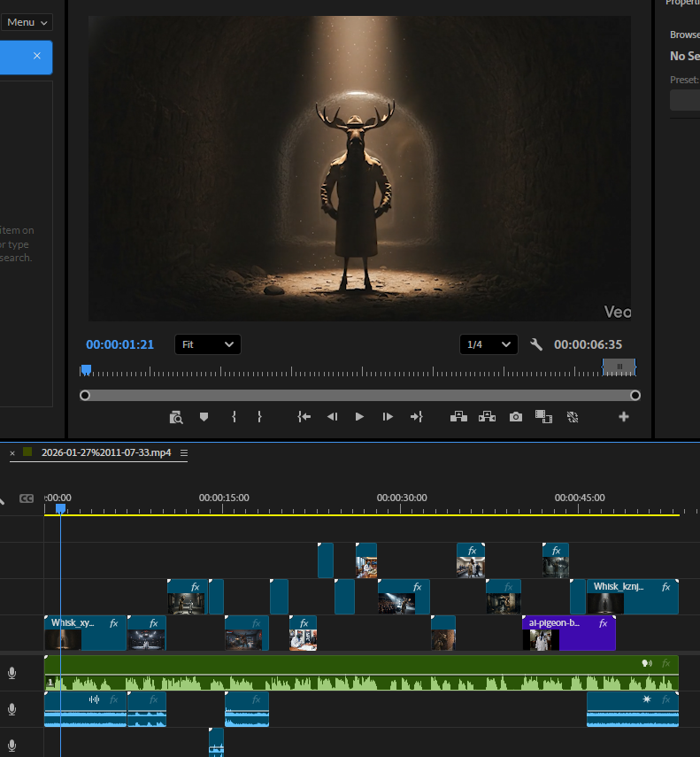Click the timeline playhead handle
The height and width of the screenshot is (757, 700).
click(x=61, y=509)
